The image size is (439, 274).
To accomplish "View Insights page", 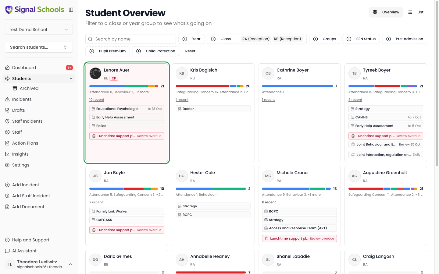I will pyautogui.click(x=39, y=154).
